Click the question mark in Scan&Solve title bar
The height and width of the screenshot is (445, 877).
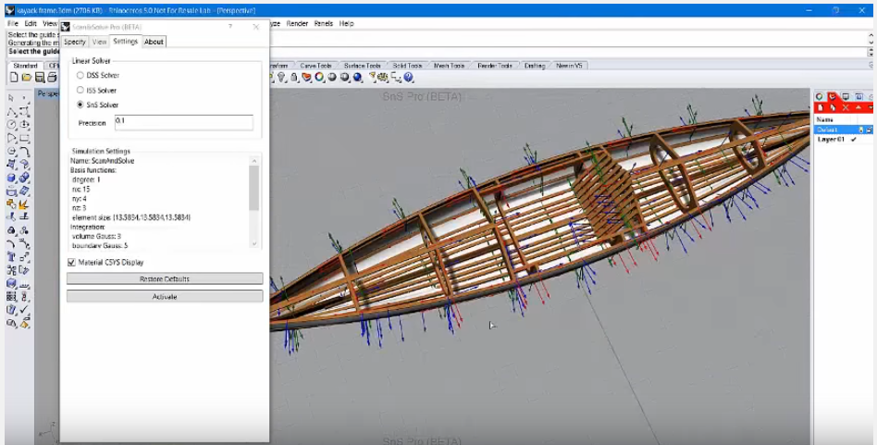(229, 27)
